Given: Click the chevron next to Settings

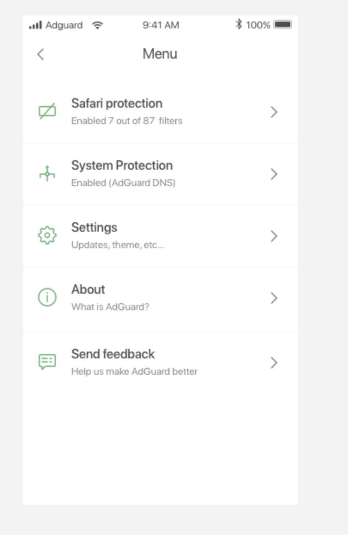Looking at the screenshot, I should [274, 235].
